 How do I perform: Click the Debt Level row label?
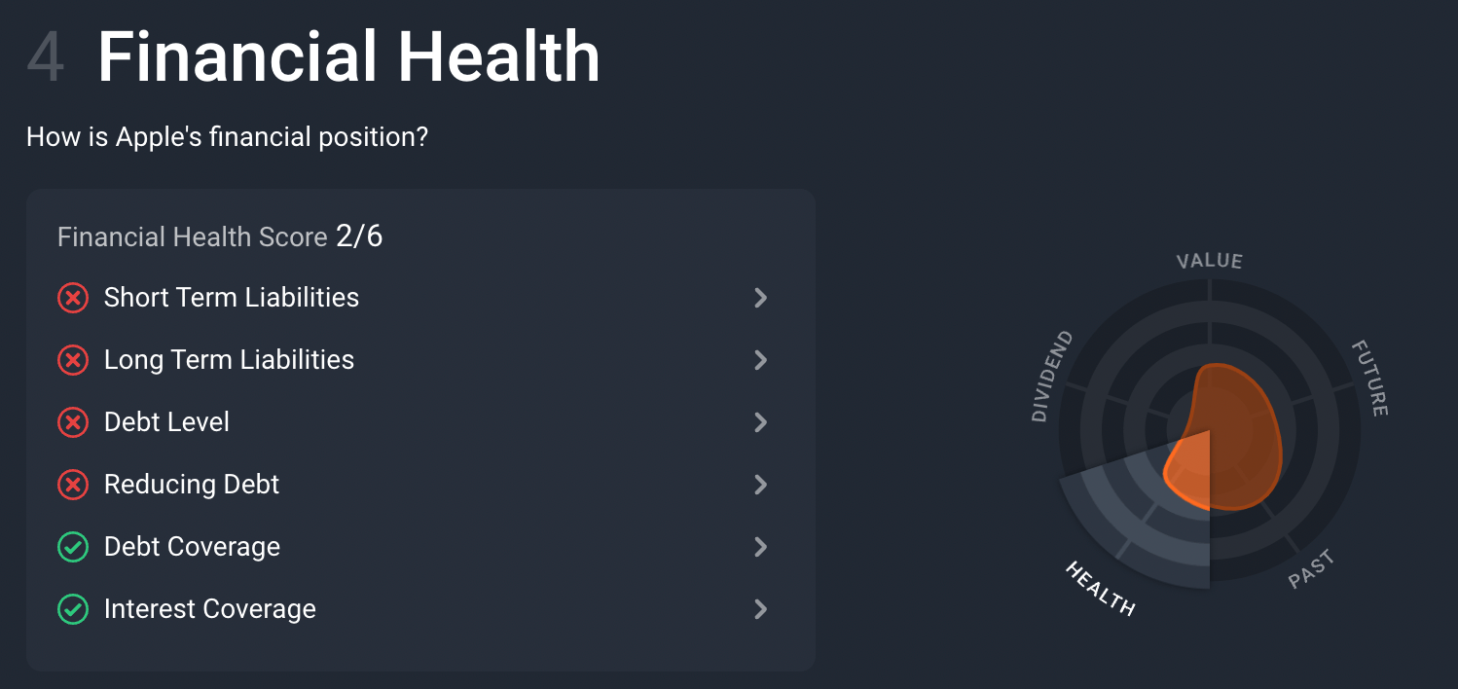166,422
